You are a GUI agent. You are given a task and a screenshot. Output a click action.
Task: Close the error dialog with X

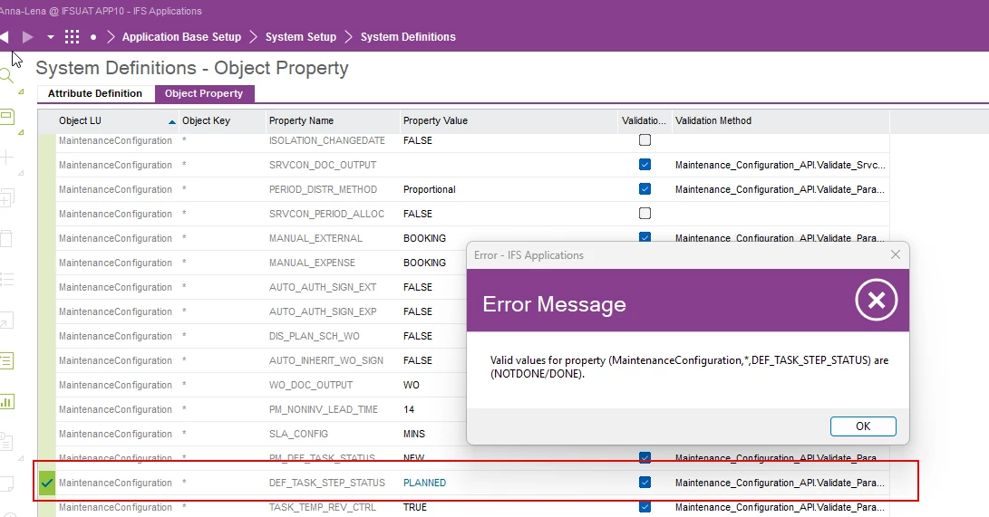click(896, 255)
